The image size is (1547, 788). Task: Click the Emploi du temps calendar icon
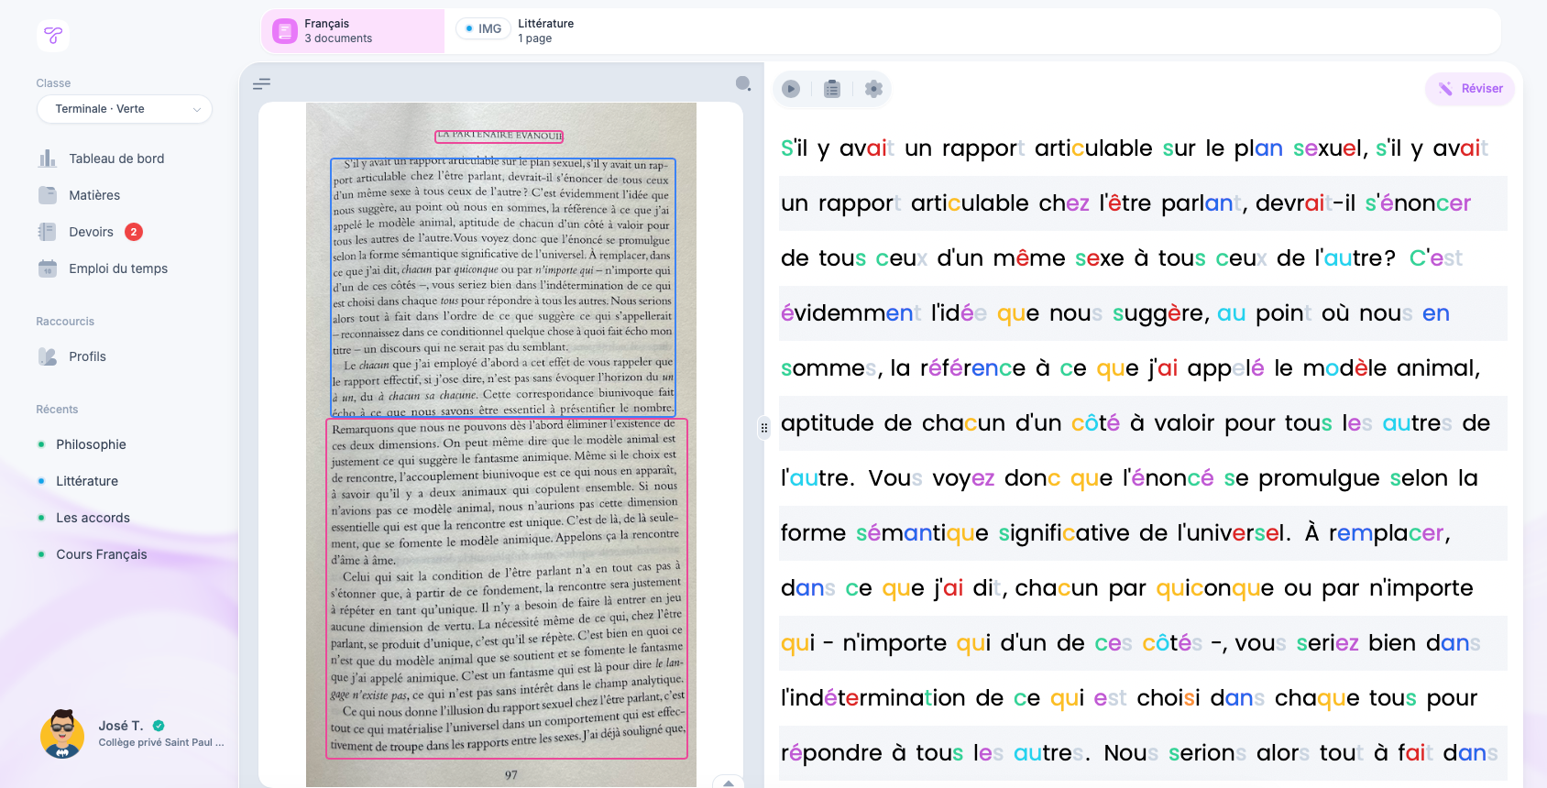coord(48,268)
